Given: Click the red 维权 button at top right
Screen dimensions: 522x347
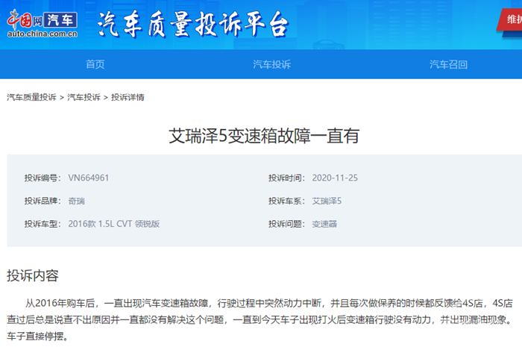Looking at the screenshot, I should coord(510,19).
